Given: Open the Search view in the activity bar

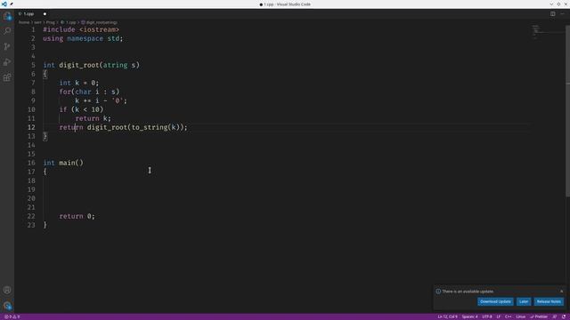Looking at the screenshot, I should tap(7, 31).
